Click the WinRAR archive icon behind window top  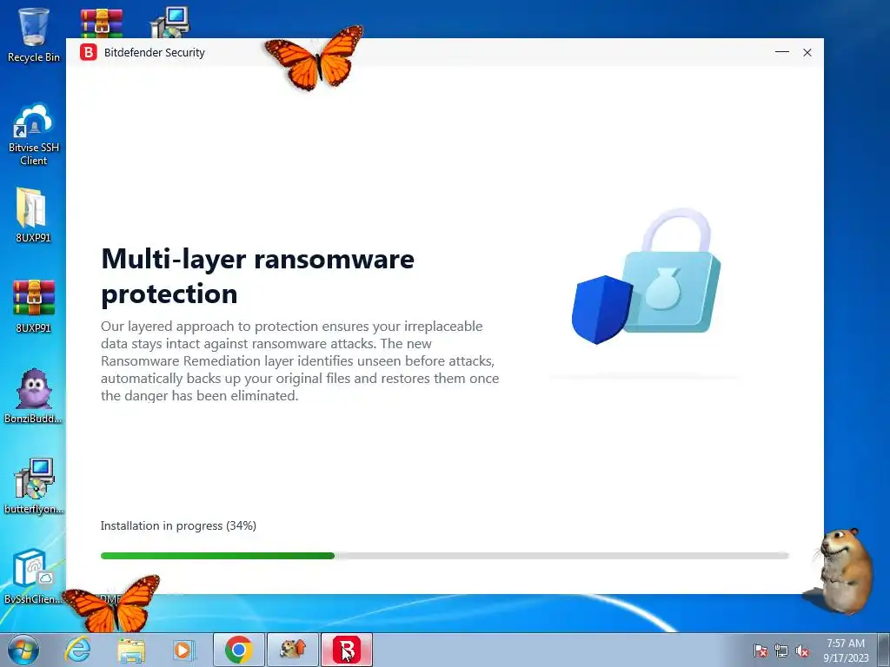point(102,23)
